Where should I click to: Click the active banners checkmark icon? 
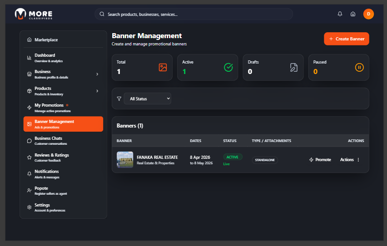[x=228, y=68]
